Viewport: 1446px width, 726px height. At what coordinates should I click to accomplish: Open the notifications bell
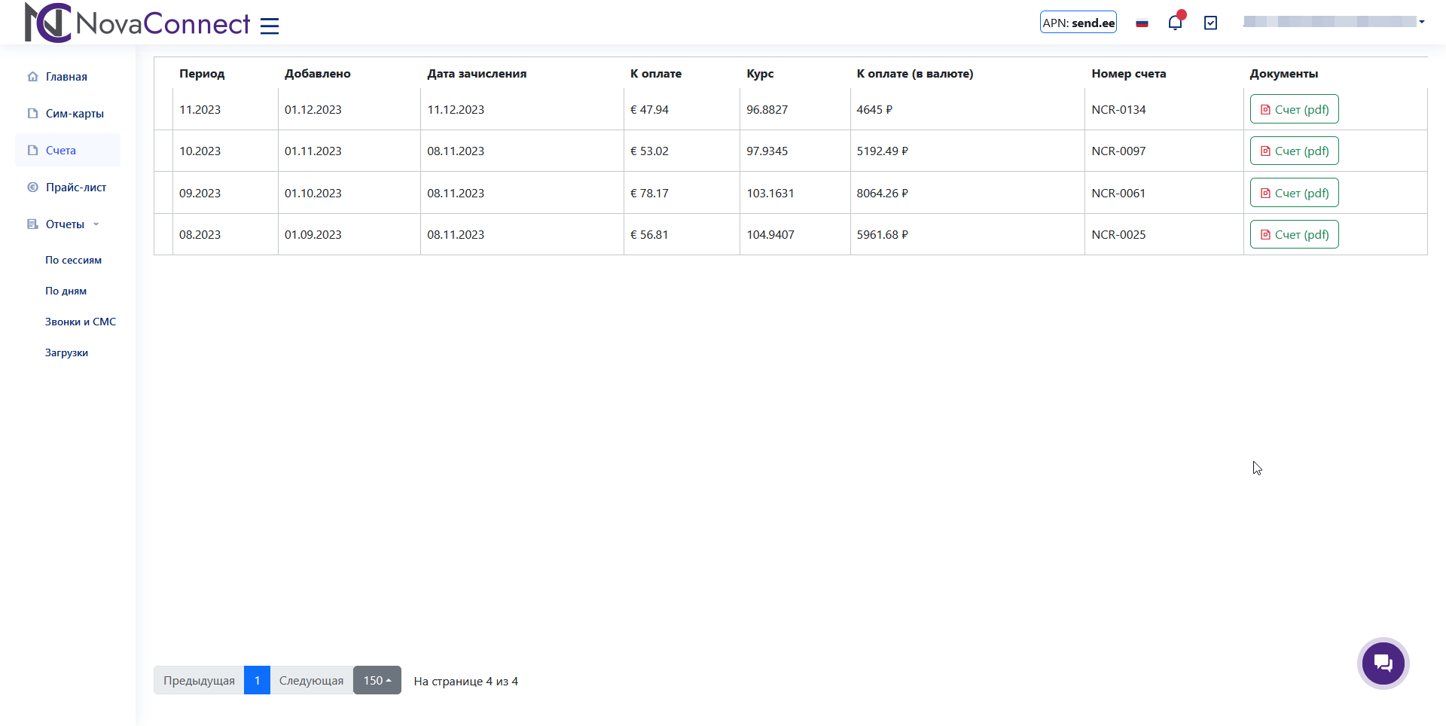[1175, 23]
